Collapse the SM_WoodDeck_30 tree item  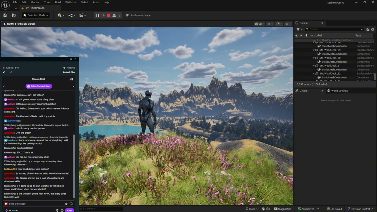tap(314, 58)
